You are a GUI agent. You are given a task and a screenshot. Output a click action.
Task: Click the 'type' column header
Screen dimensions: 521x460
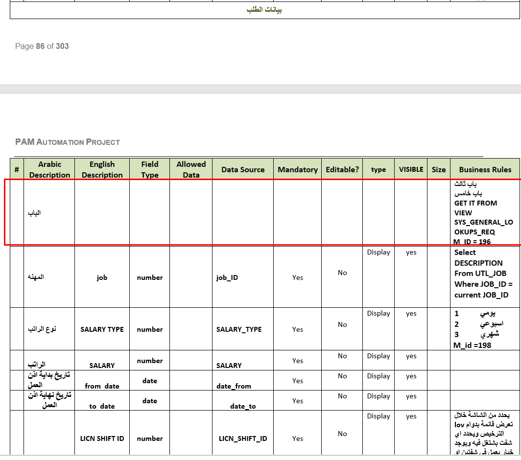379,169
